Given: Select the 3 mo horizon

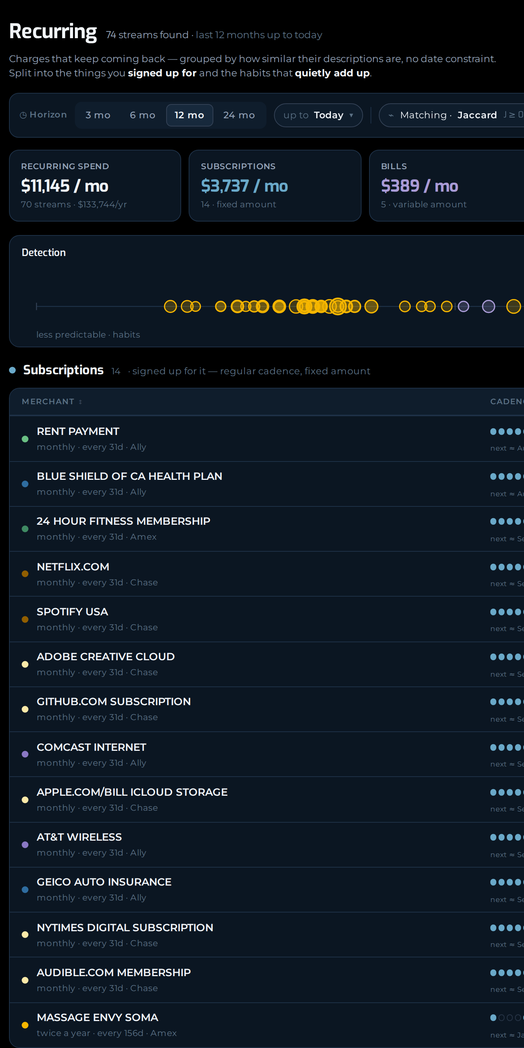Looking at the screenshot, I should [98, 115].
